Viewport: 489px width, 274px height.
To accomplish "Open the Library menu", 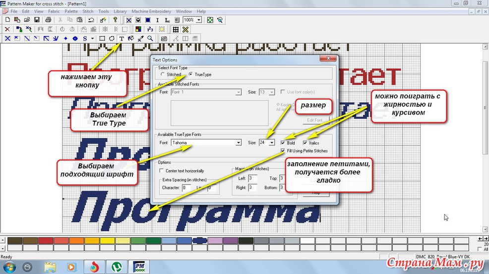I will [120, 11].
